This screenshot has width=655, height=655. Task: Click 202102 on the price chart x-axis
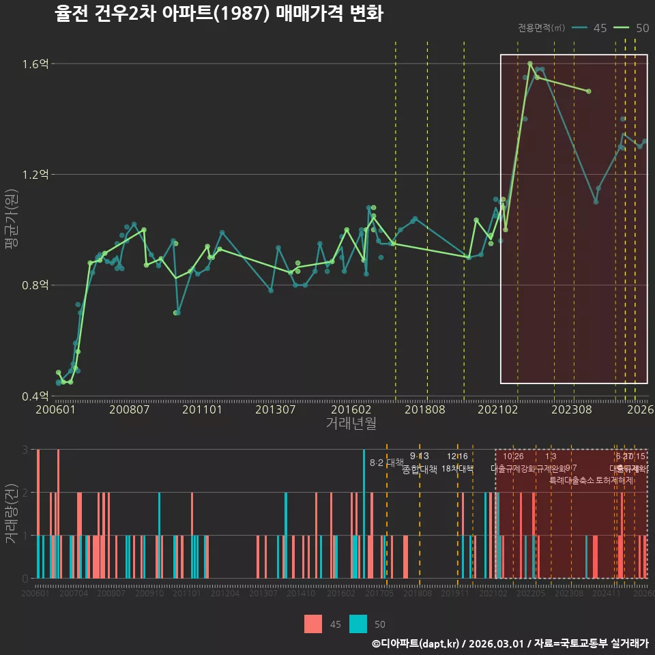(498, 409)
